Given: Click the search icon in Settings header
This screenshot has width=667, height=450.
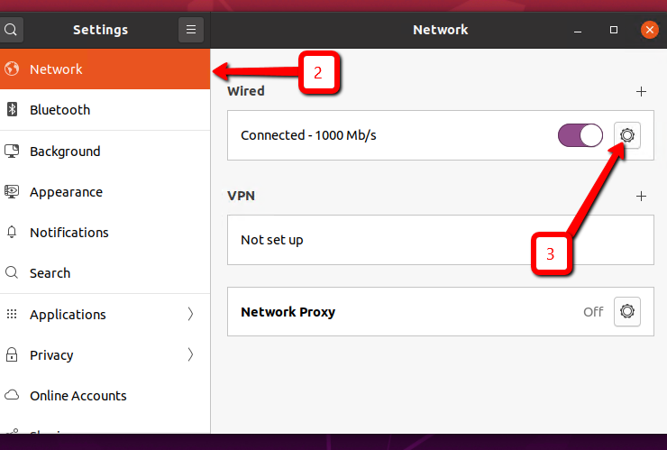Looking at the screenshot, I should [x=11, y=30].
